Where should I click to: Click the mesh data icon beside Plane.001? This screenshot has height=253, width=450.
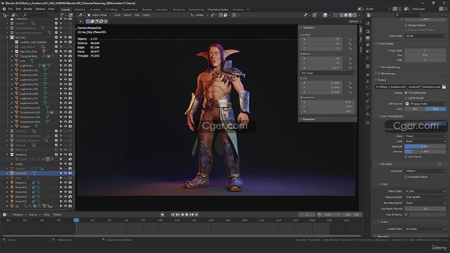point(34,173)
